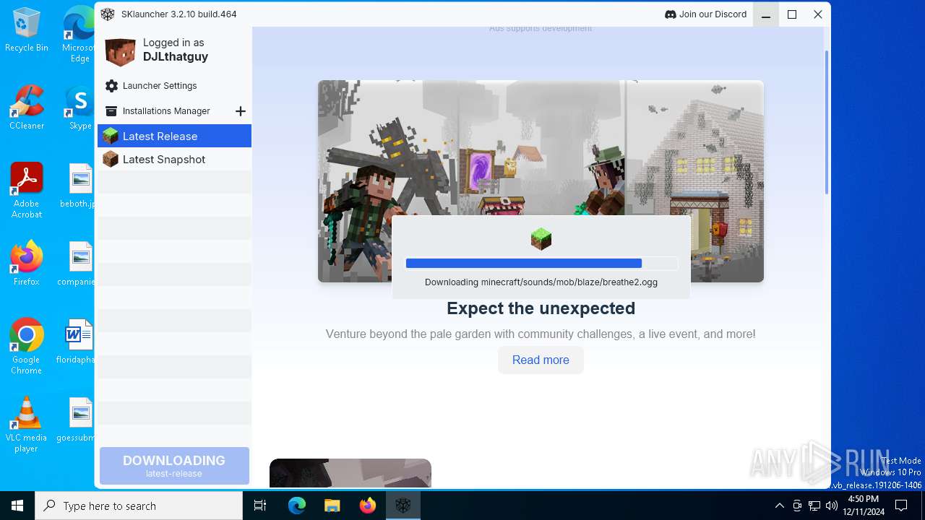Image resolution: width=925 pixels, height=520 pixels.
Task: Close the SKlauncher window
Action: [818, 14]
